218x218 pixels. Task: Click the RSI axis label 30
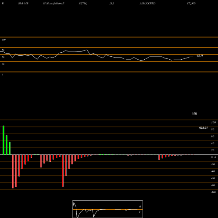pos(3,64)
